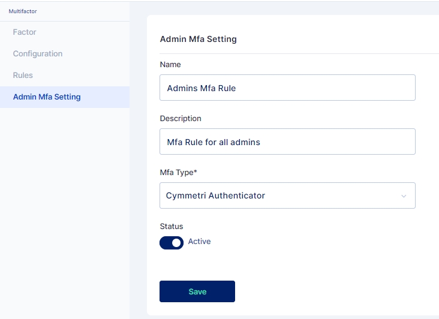This screenshot has width=439, height=319.
Task: Toggle the Status switch off
Action: [172, 242]
